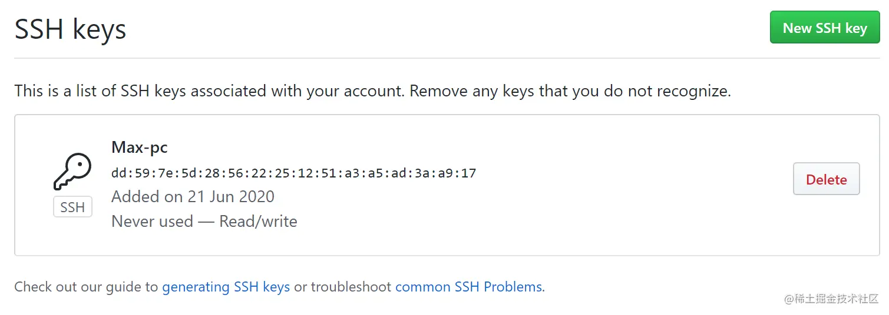Delete the Max-pc SSH key
The height and width of the screenshot is (315, 889).
coord(826,179)
